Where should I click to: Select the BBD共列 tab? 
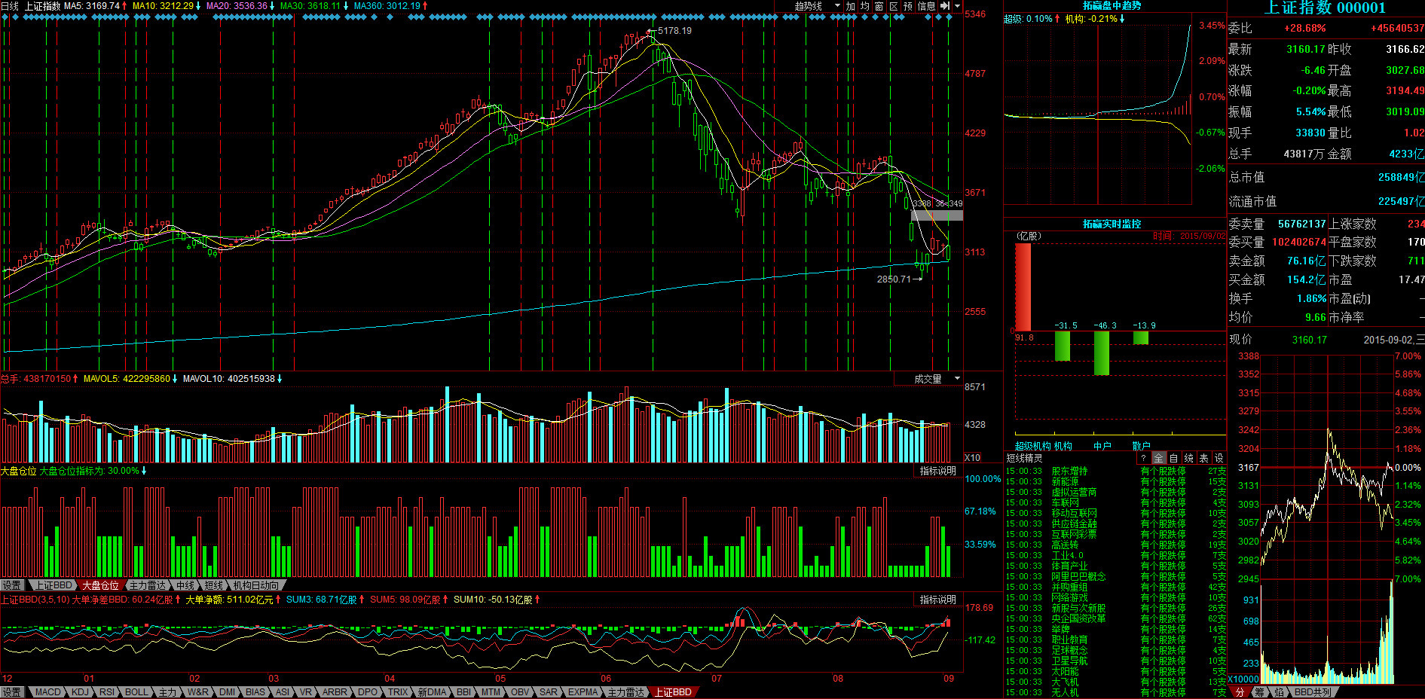coord(1313,692)
